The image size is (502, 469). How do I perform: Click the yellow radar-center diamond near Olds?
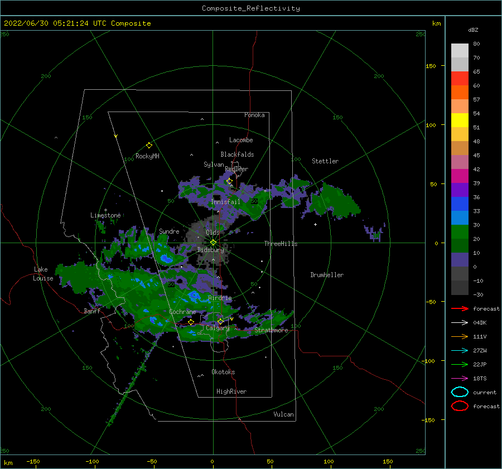213,243
